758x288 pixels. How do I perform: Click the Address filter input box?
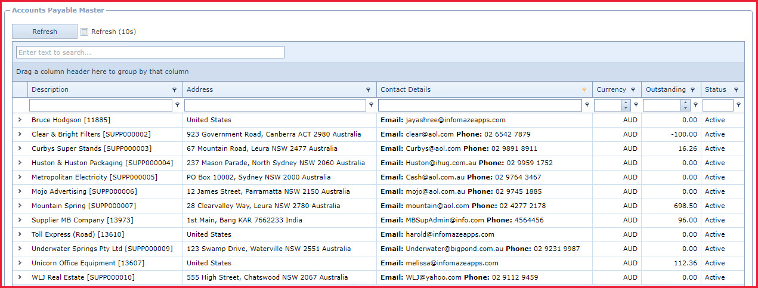[x=275, y=105]
